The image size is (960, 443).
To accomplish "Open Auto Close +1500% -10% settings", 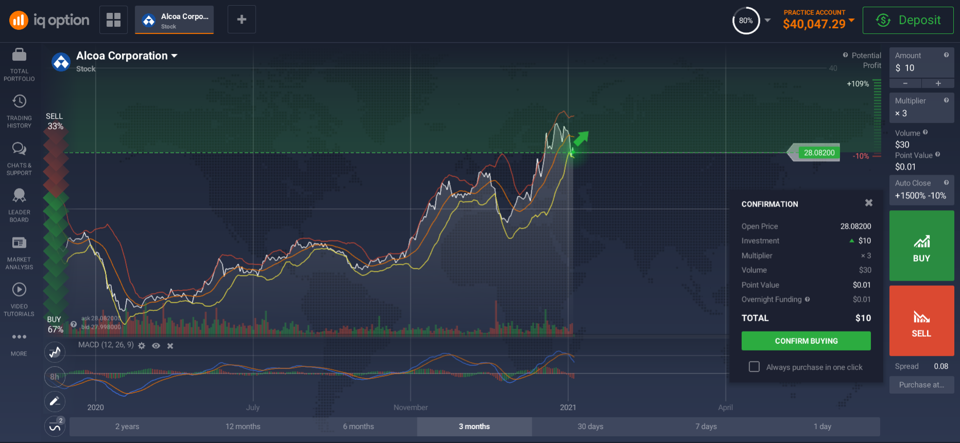I will pyautogui.click(x=921, y=190).
